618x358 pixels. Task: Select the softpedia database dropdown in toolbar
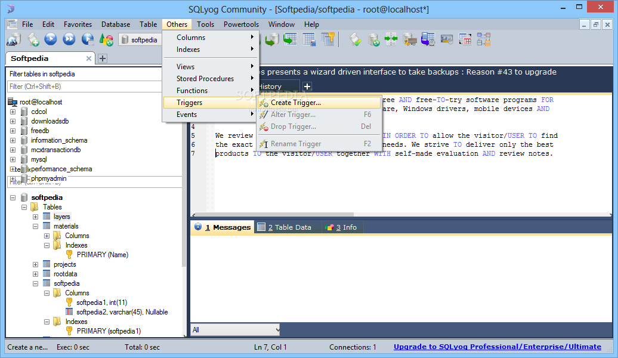140,40
